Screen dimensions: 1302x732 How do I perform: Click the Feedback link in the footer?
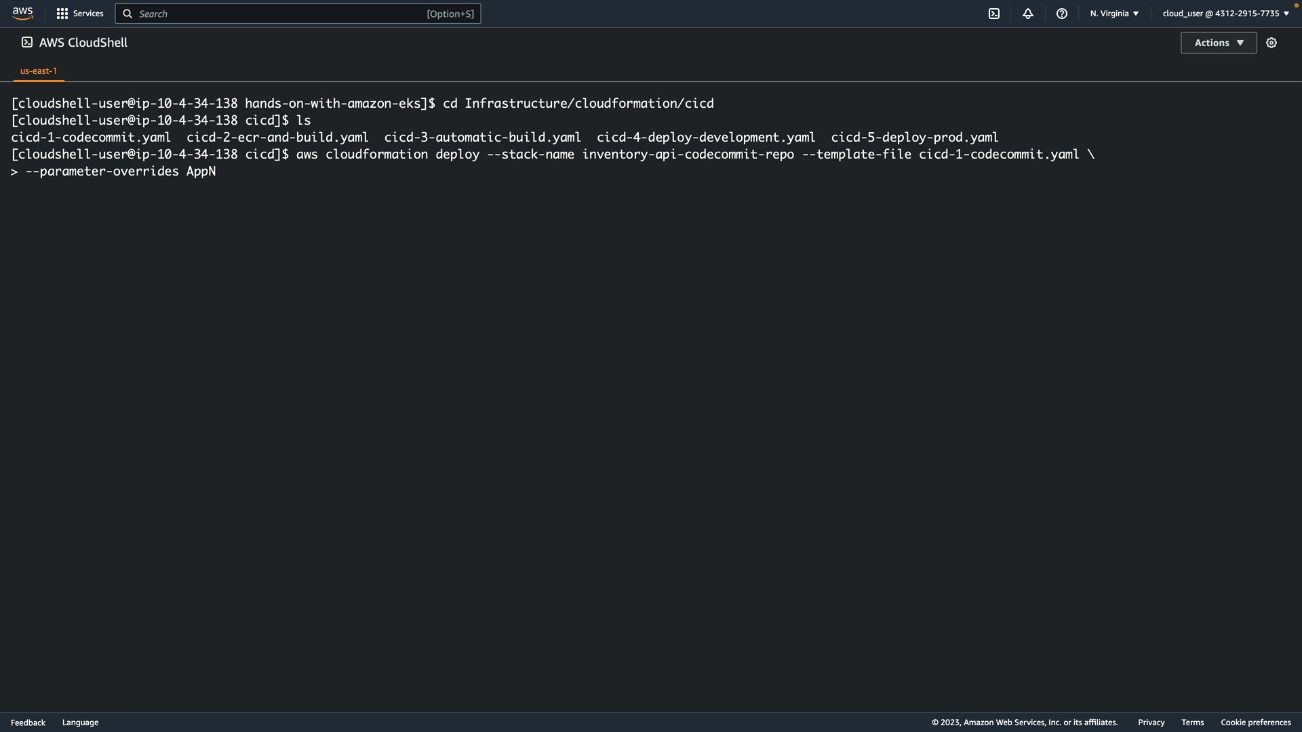(x=28, y=723)
